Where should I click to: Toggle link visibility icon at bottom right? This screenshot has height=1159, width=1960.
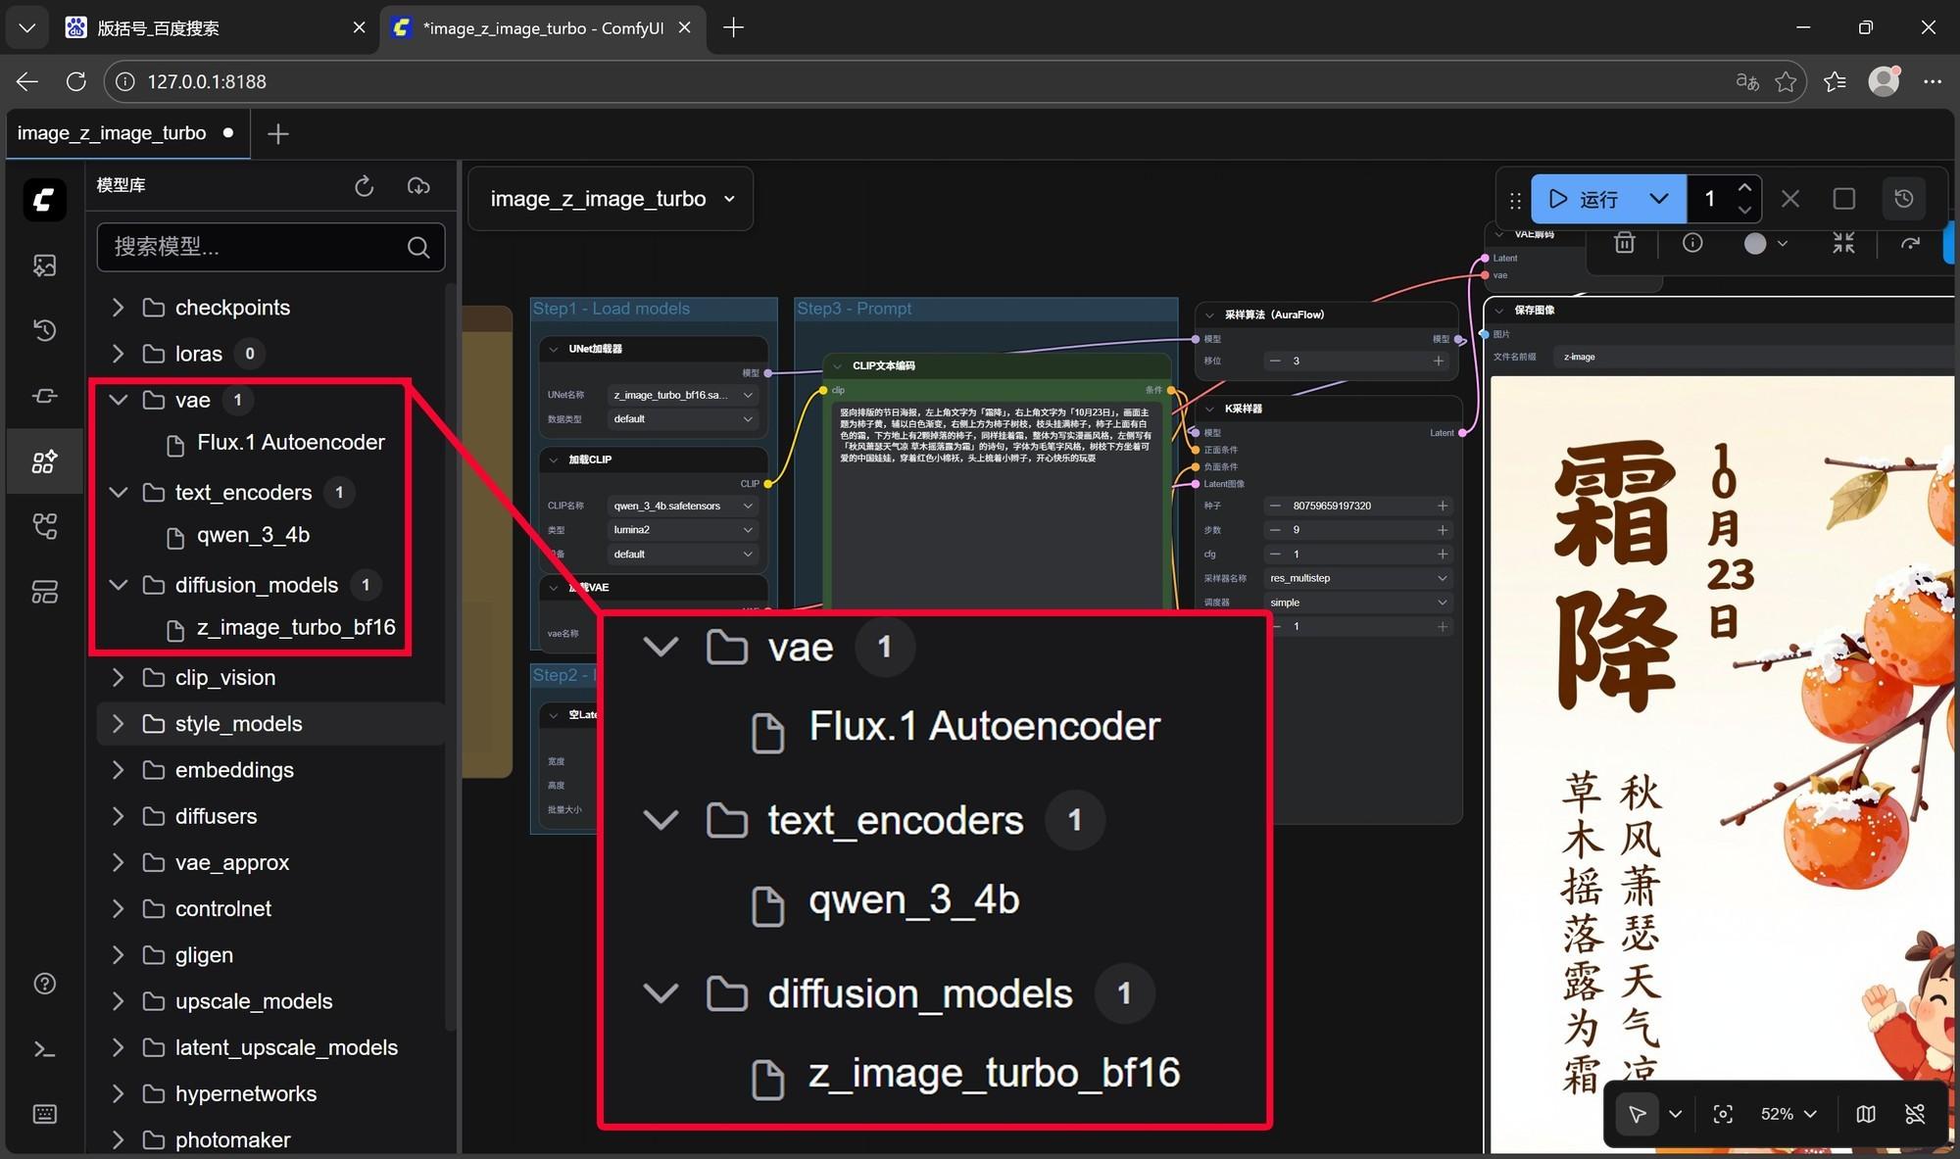pyautogui.click(x=1915, y=1114)
